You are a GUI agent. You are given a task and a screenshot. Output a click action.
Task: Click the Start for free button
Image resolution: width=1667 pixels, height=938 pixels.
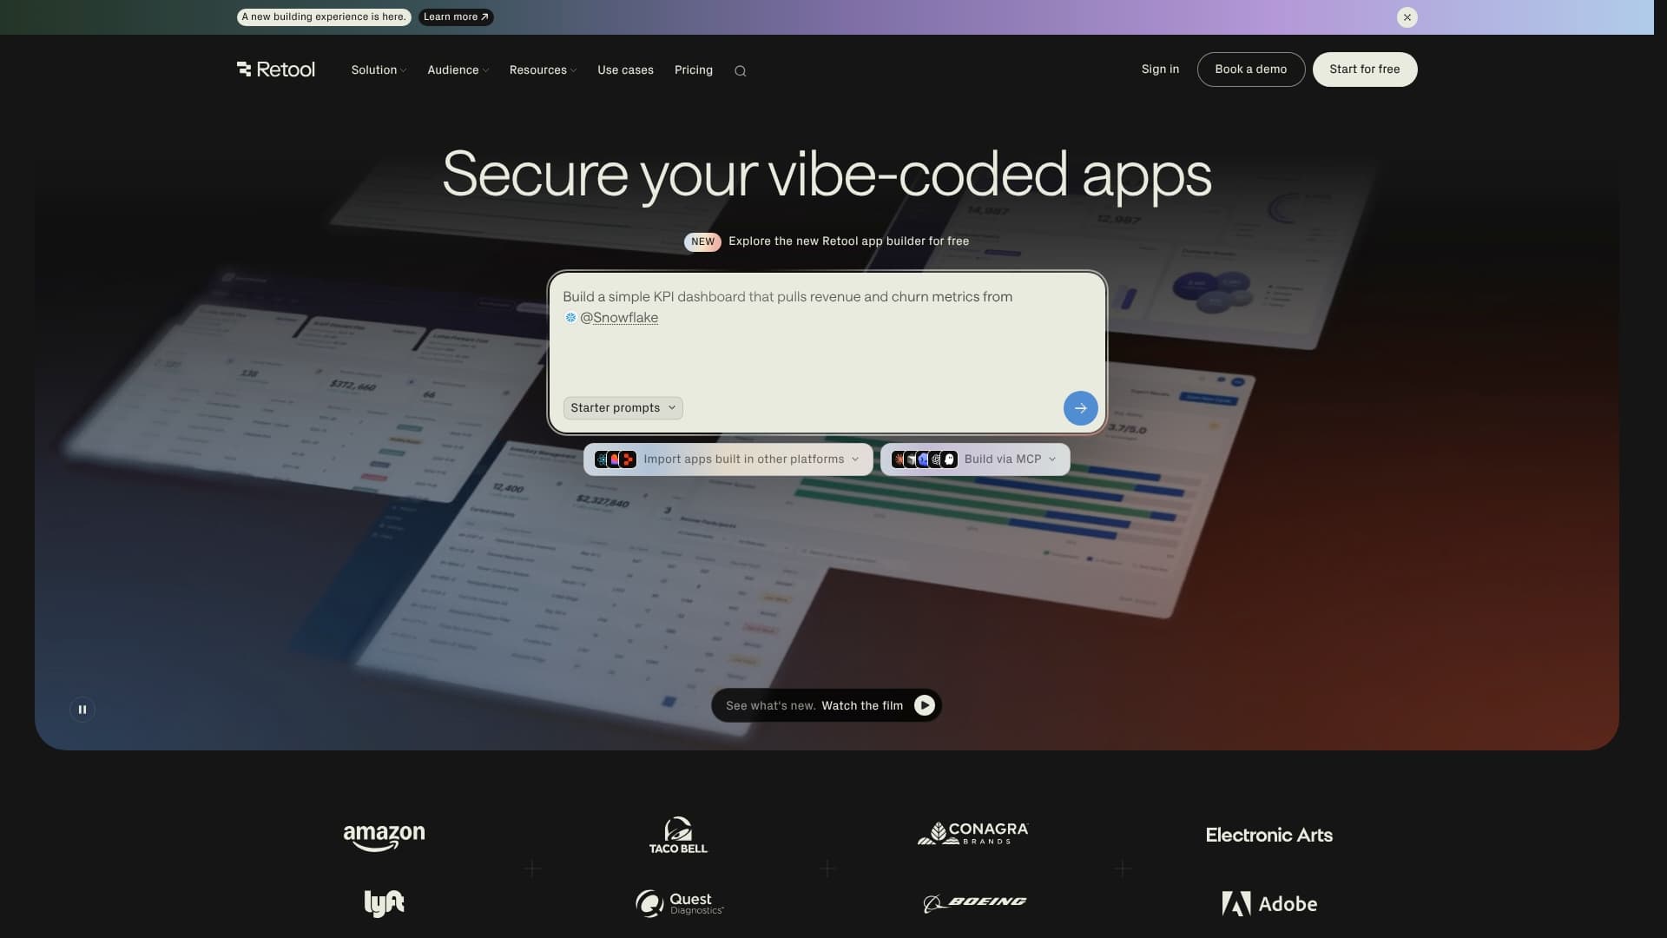point(1364,69)
